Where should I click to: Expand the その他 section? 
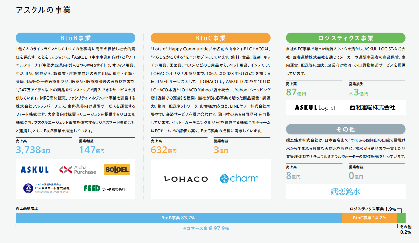[x=346, y=129]
